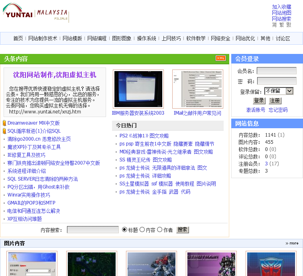Open GMAIL的POP3和SMTP article
Image resolution: width=303 pixels, height=276 pixels.
click(31, 203)
